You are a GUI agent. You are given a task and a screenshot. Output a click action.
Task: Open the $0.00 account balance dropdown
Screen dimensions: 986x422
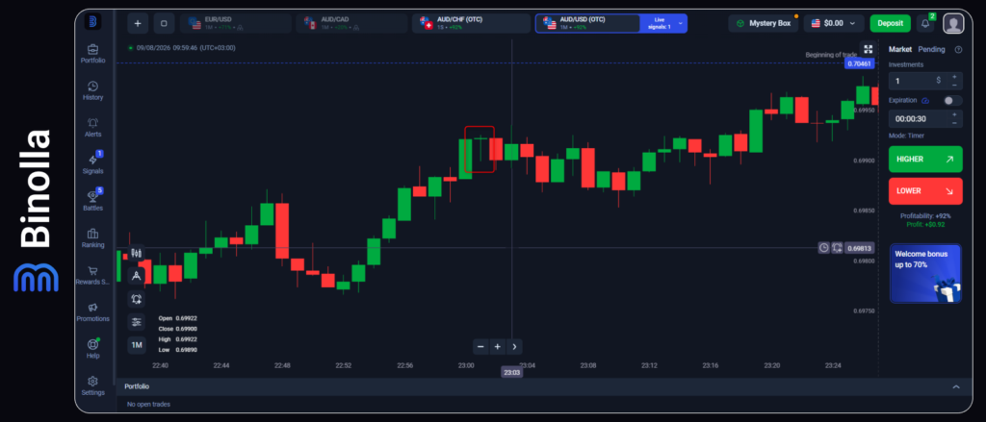[834, 23]
